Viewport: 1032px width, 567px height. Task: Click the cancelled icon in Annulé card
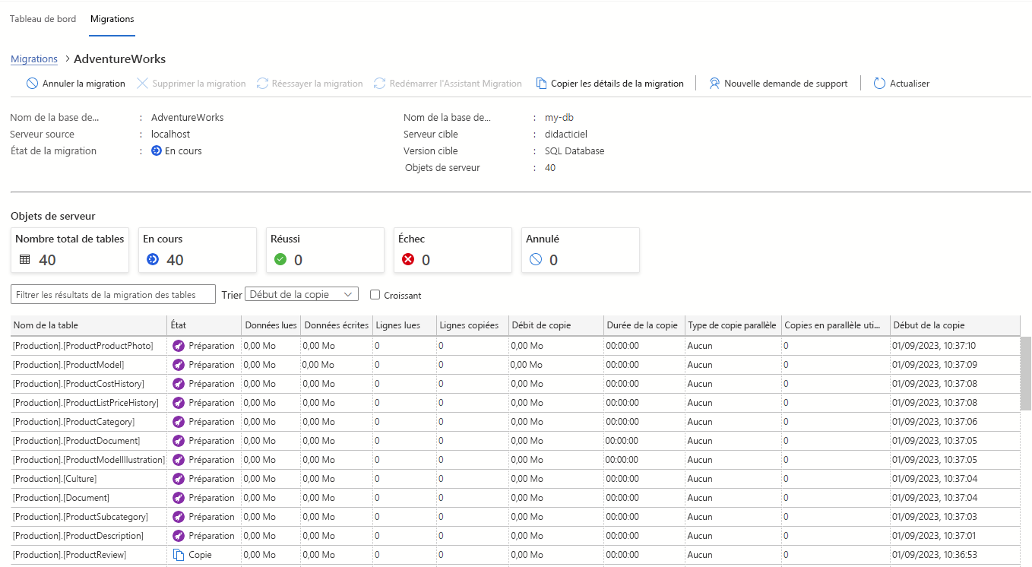coord(536,260)
